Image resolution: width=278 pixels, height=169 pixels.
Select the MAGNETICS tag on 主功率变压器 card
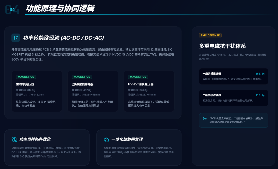26,77
